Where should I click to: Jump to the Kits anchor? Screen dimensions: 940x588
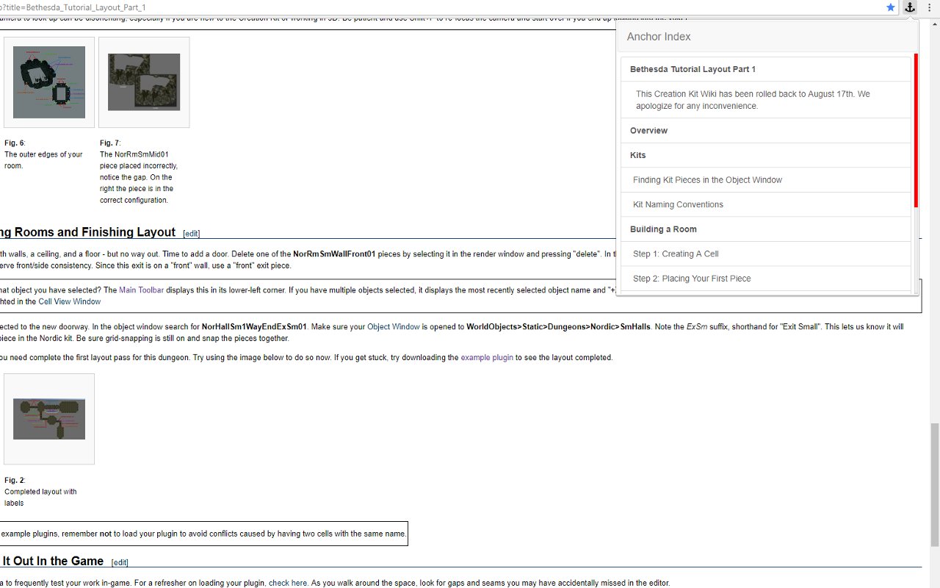coord(766,155)
